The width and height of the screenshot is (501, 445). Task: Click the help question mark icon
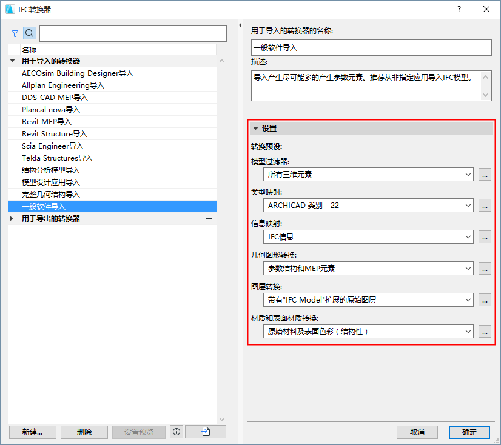[459, 10]
